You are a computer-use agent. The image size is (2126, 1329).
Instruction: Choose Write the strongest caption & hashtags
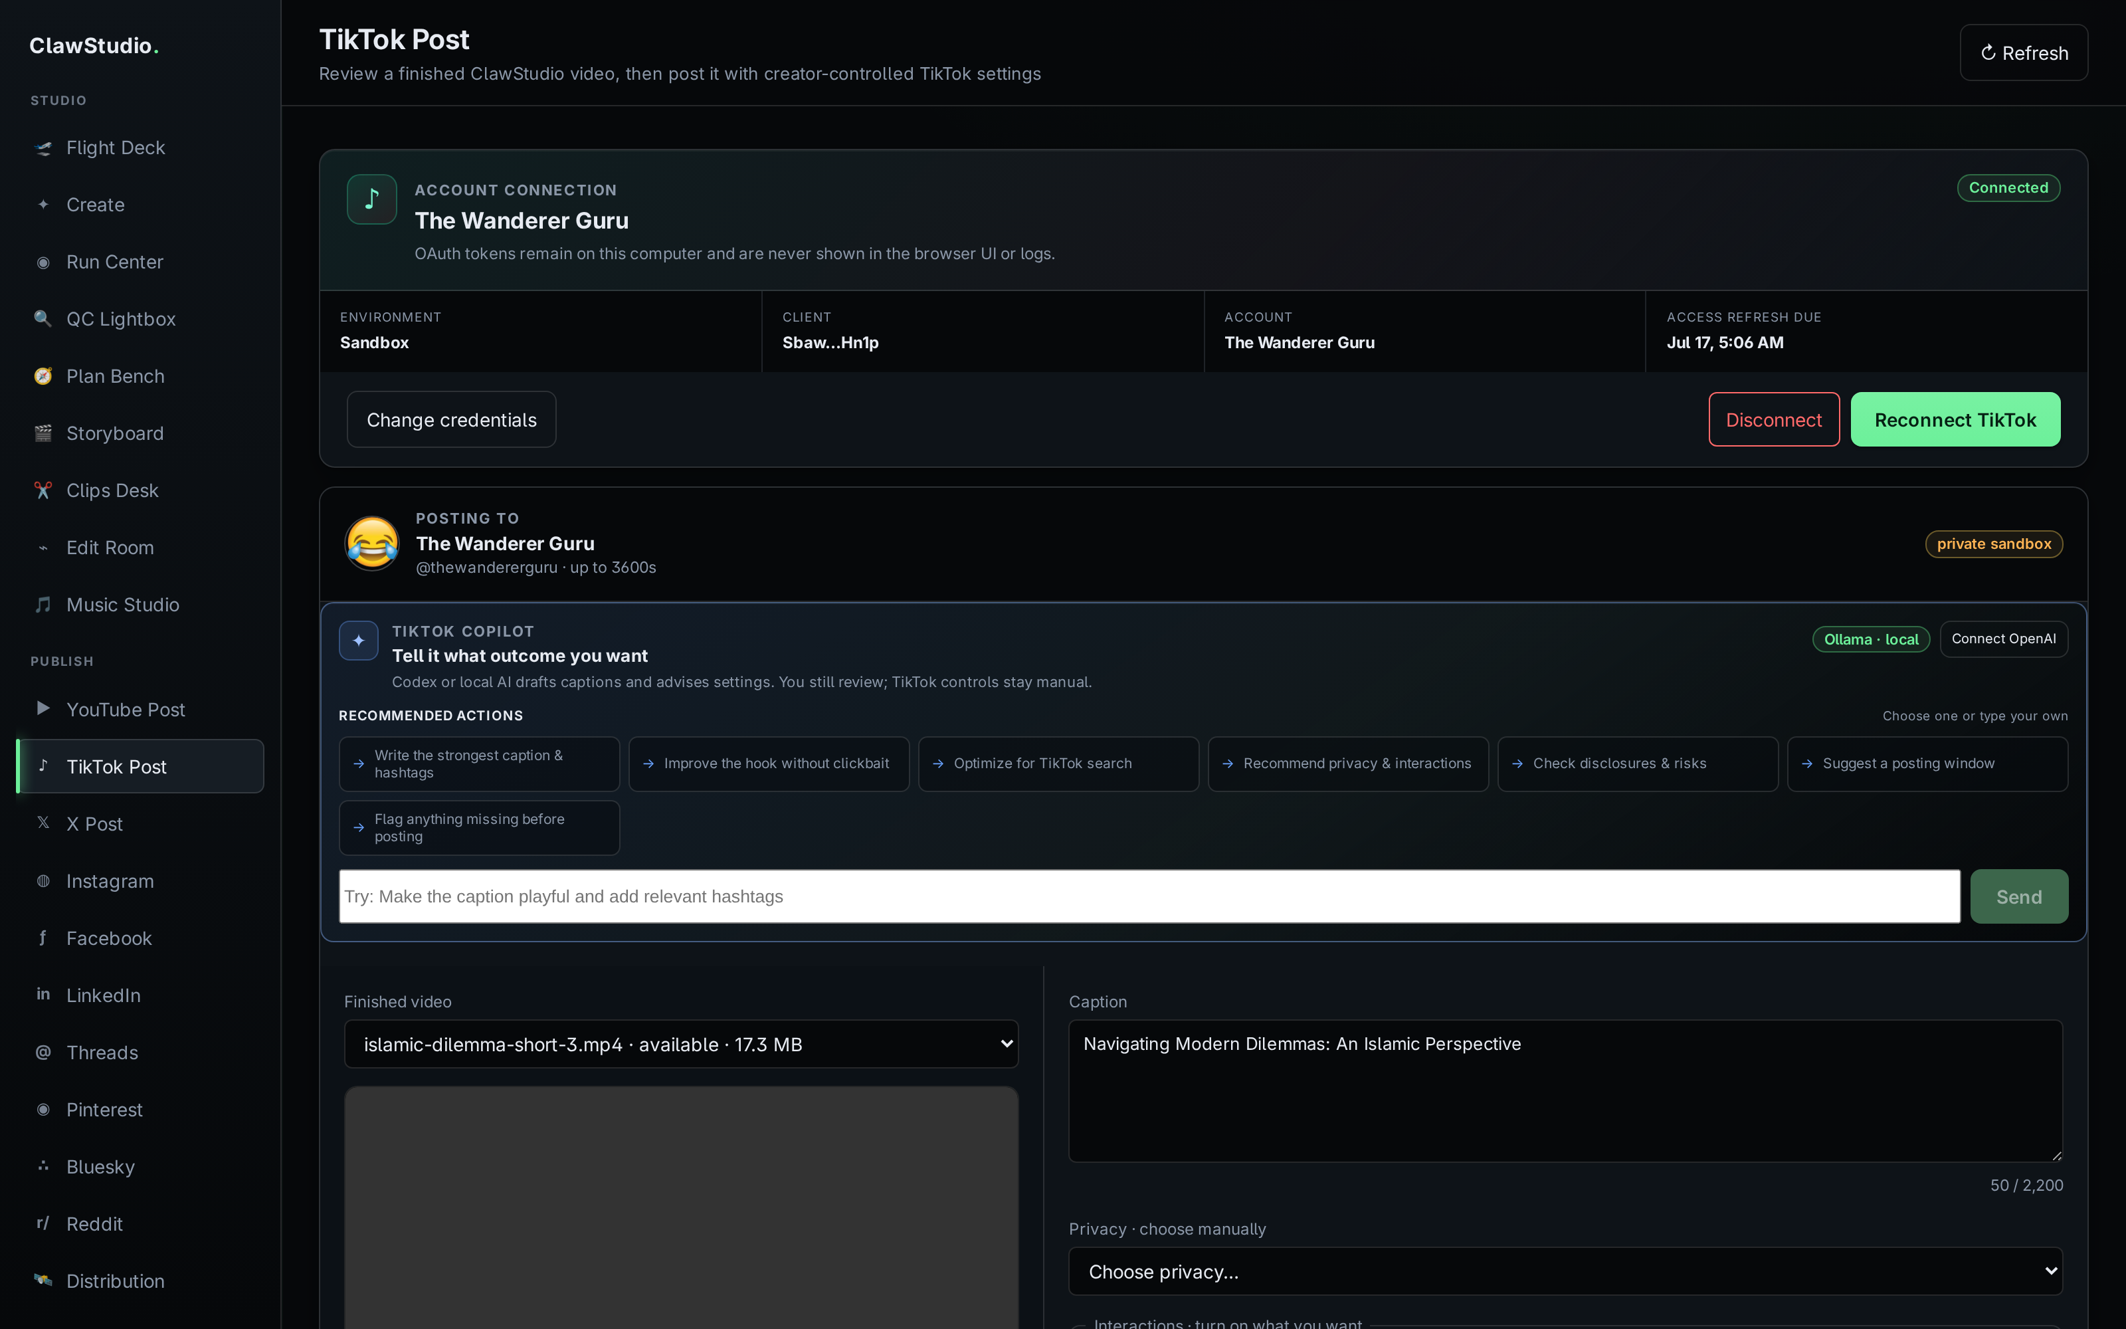[x=479, y=764]
